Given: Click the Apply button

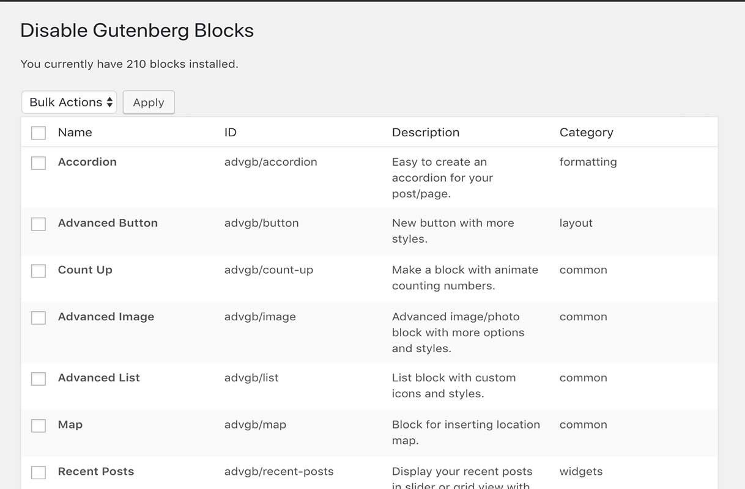Looking at the screenshot, I should tap(149, 102).
